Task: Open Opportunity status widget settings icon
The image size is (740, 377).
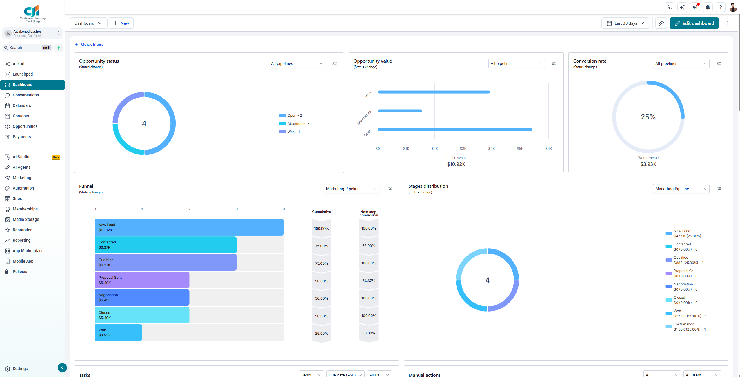Action: point(334,63)
